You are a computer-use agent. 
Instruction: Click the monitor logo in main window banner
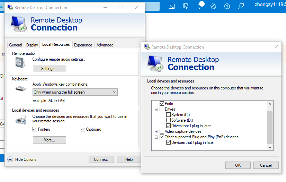pyautogui.click(x=19, y=24)
